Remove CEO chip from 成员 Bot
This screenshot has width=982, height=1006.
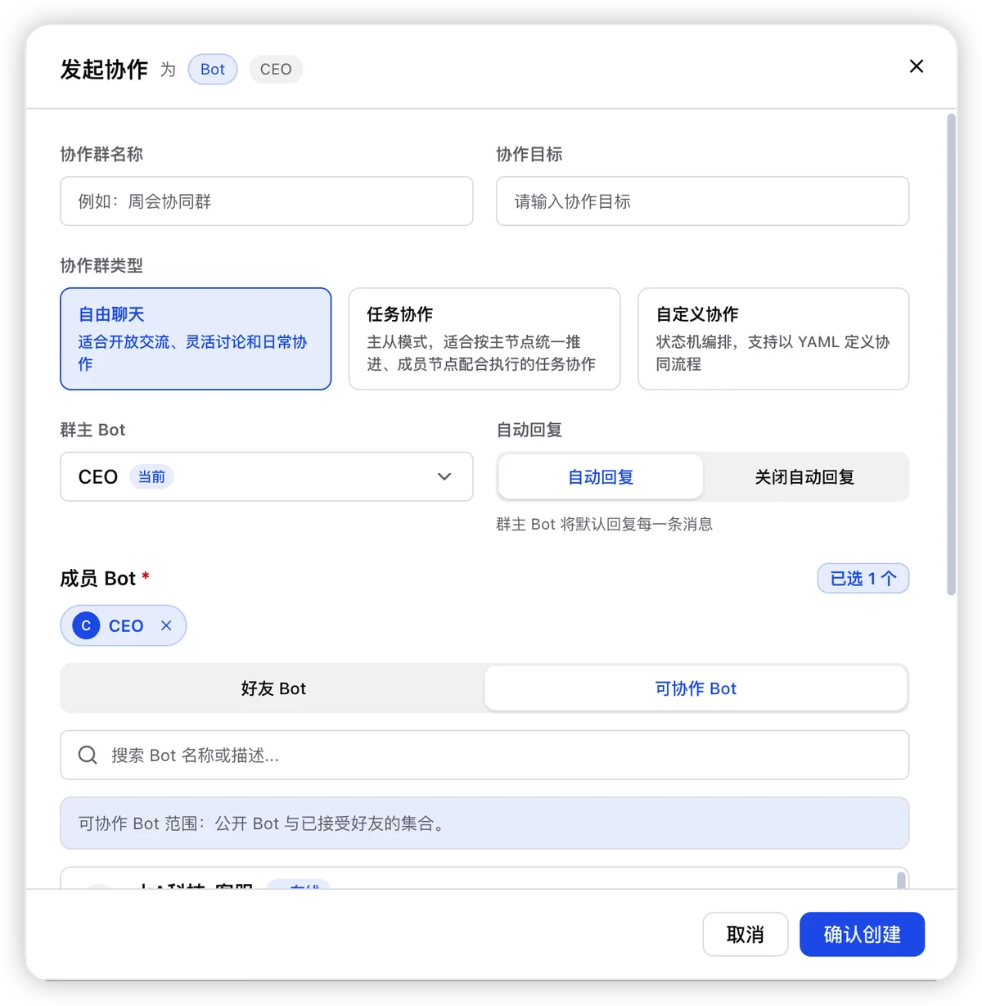166,625
